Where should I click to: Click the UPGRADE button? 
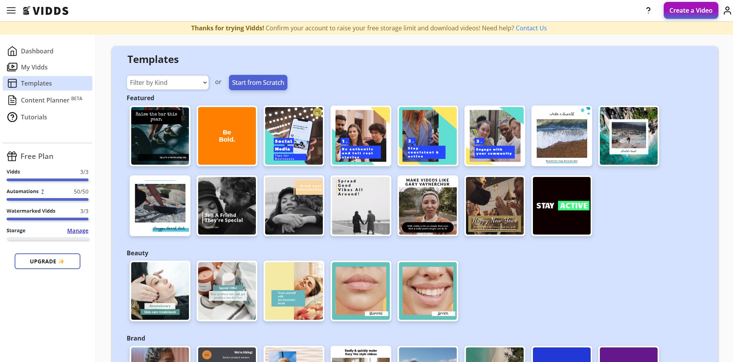click(47, 261)
